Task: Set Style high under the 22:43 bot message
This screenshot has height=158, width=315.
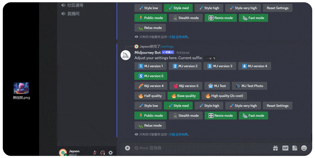Action: (x=209, y=106)
